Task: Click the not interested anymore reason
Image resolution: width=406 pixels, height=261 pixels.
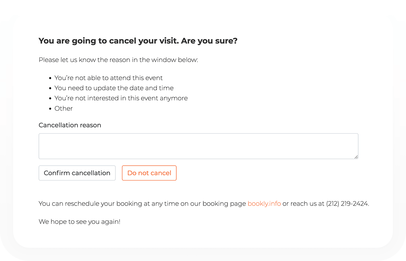Action: point(121,98)
